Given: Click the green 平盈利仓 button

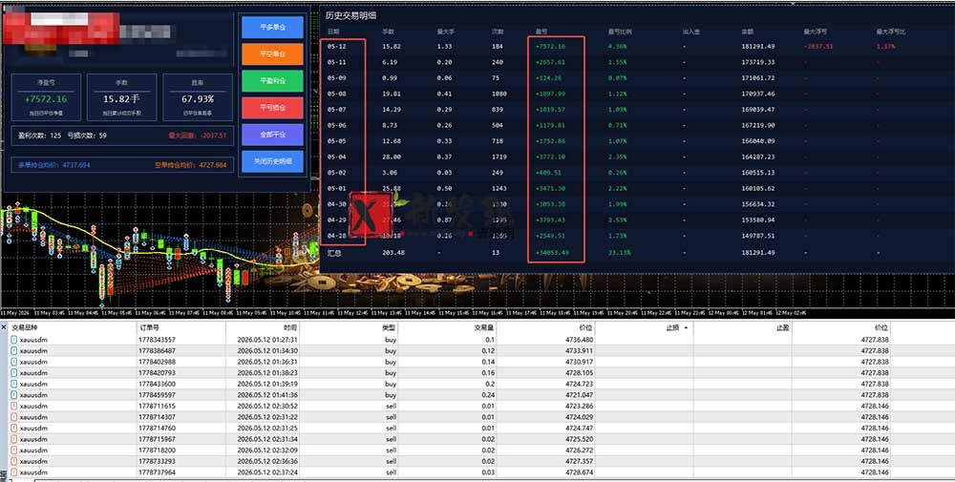Looking at the screenshot, I should (272, 81).
